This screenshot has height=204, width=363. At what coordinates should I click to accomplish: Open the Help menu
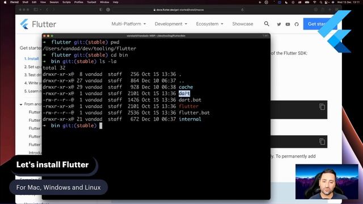coord(116,2)
